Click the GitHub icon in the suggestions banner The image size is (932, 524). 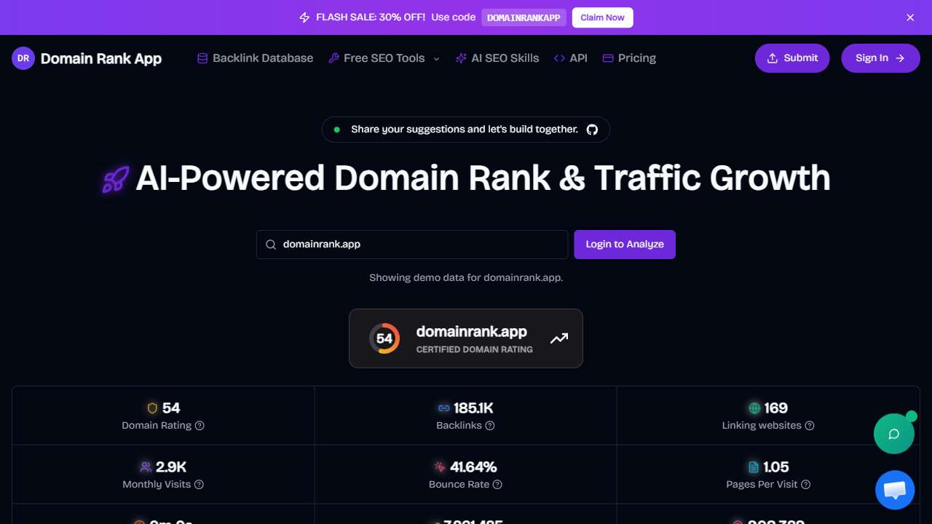591,129
